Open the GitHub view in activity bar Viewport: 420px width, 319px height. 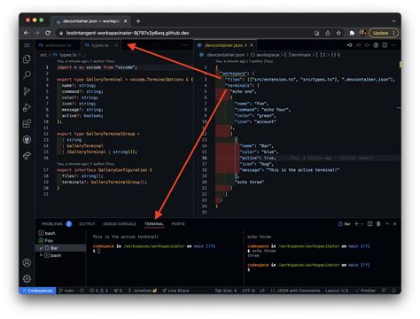click(x=27, y=139)
